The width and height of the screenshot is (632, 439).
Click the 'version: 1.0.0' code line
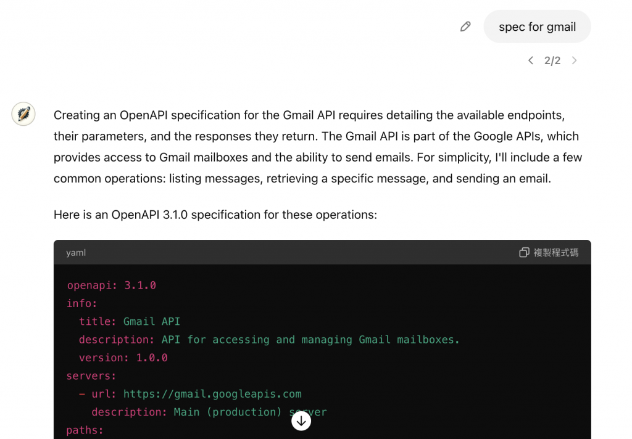[x=123, y=358]
